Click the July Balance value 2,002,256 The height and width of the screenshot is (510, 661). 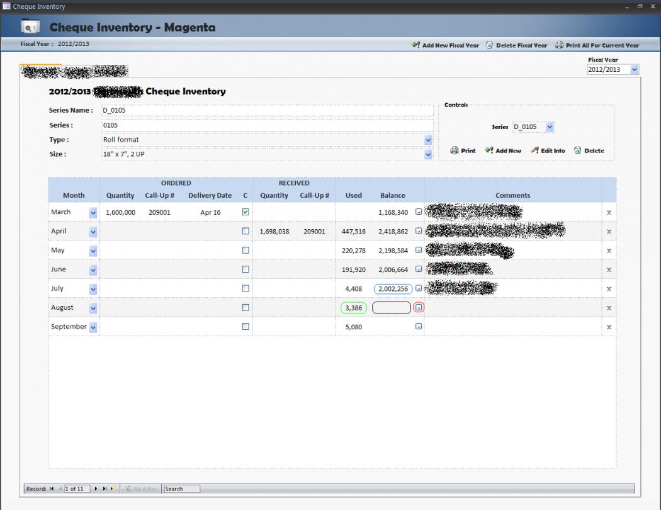point(393,289)
